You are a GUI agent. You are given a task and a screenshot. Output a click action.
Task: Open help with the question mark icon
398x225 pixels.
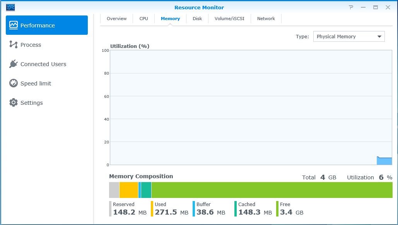351,7
